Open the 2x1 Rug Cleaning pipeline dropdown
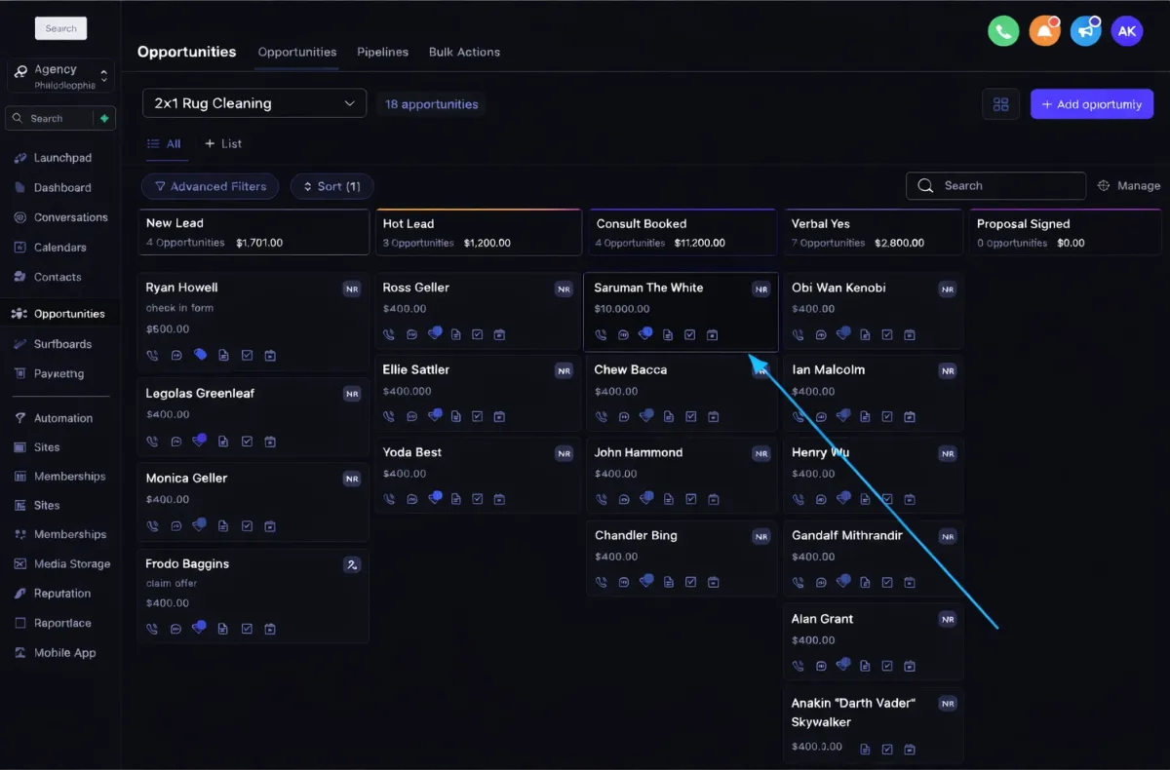 [254, 103]
